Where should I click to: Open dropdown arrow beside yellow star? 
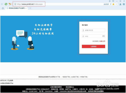(116, 4)
